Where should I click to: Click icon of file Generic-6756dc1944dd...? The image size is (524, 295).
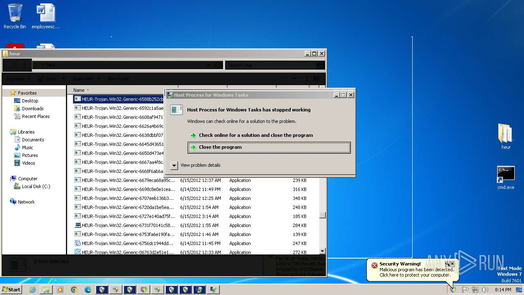tap(78, 243)
